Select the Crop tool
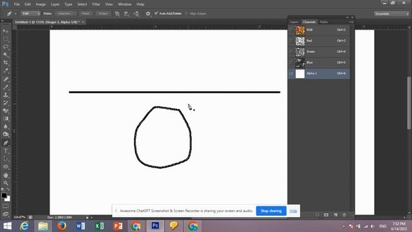The height and width of the screenshot is (232, 412). (6, 63)
